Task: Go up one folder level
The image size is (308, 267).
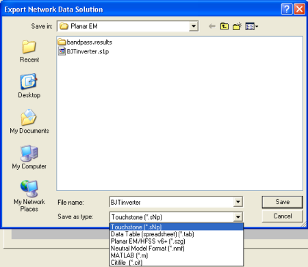Action: (224, 27)
